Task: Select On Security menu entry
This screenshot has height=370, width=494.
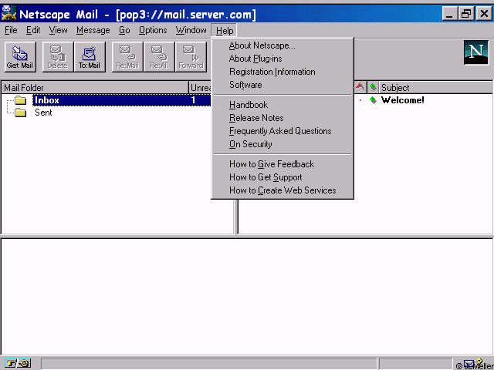Action: coord(283,144)
